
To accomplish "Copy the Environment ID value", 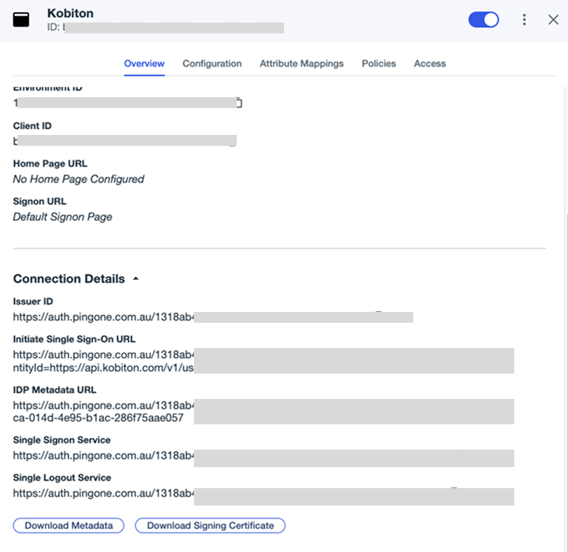I will 239,103.
